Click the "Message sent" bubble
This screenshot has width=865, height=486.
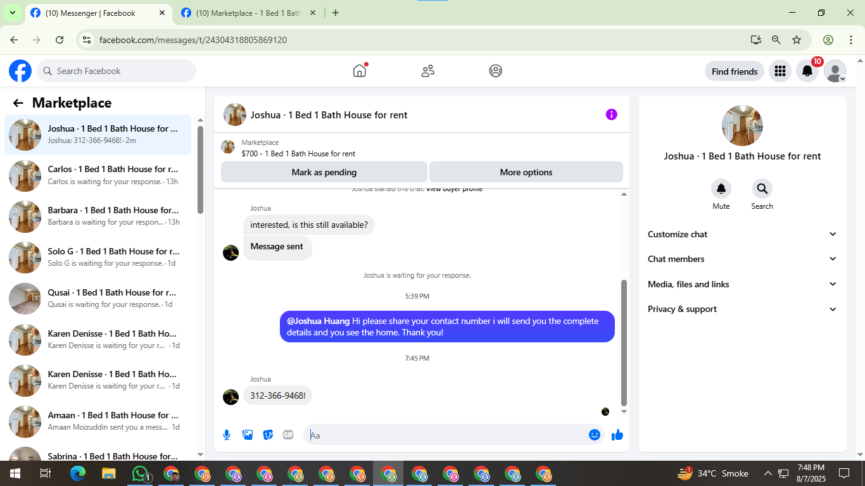click(x=277, y=247)
